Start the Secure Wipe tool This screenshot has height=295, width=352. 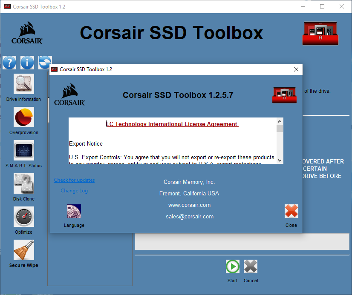click(x=23, y=250)
